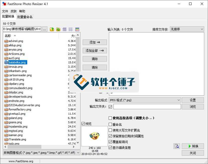The image size is (208, 164).
Task: Select the 批量转换 tab
Action: [x=8, y=16]
